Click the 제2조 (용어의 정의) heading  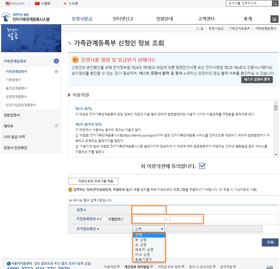pos(89,124)
